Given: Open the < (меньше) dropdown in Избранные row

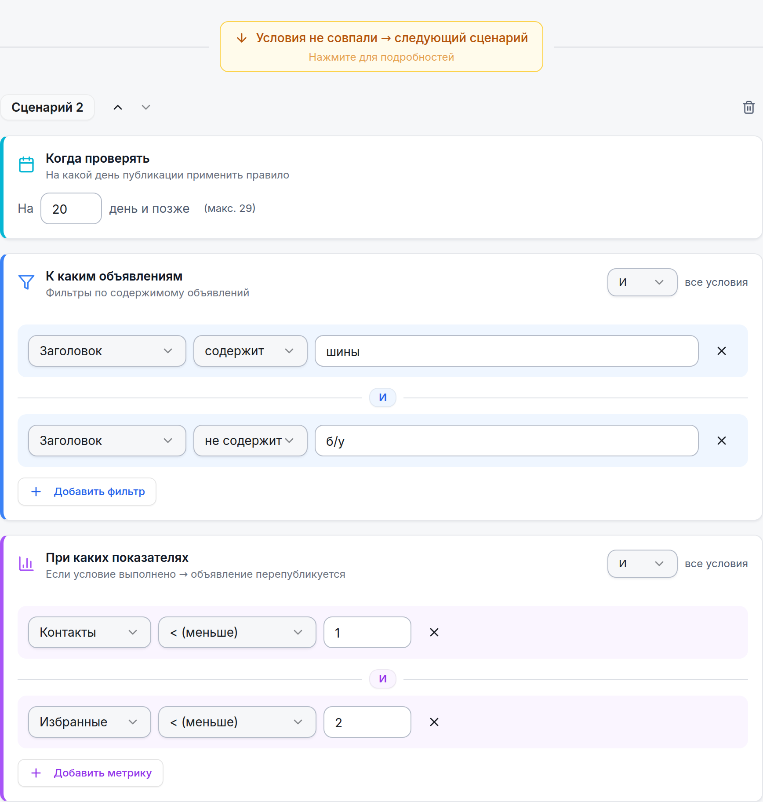Looking at the screenshot, I should coord(237,722).
